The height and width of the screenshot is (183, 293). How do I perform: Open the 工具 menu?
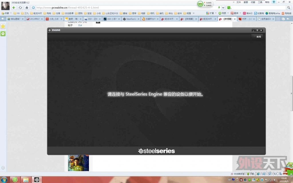(x=260, y=2)
